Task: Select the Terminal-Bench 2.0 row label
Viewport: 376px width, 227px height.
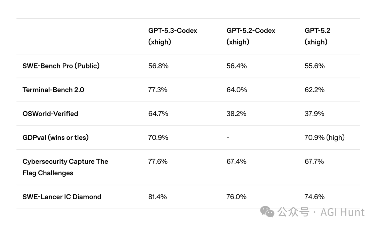Action: (x=53, y=90)
